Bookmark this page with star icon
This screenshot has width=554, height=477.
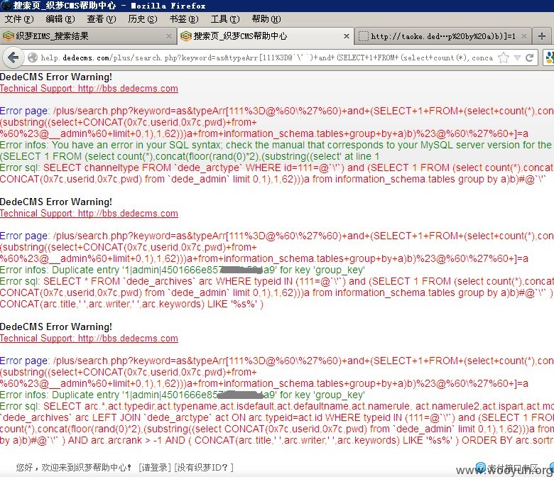point(504,57)
